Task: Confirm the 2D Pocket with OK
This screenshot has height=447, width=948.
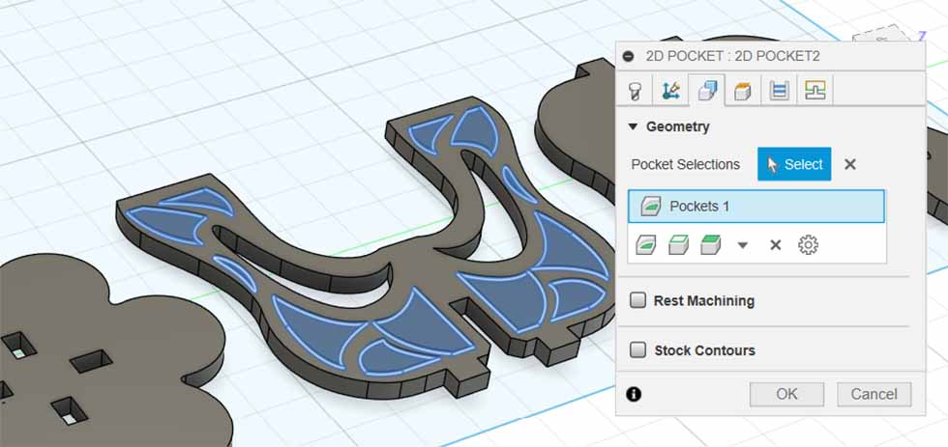Action: 786,394
